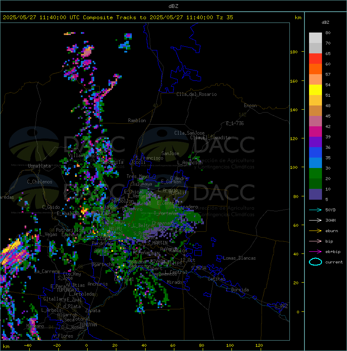Click the '-40' tick on the horizontal axis
This screenshot has height=351, width=347.
tap(28, 346)
